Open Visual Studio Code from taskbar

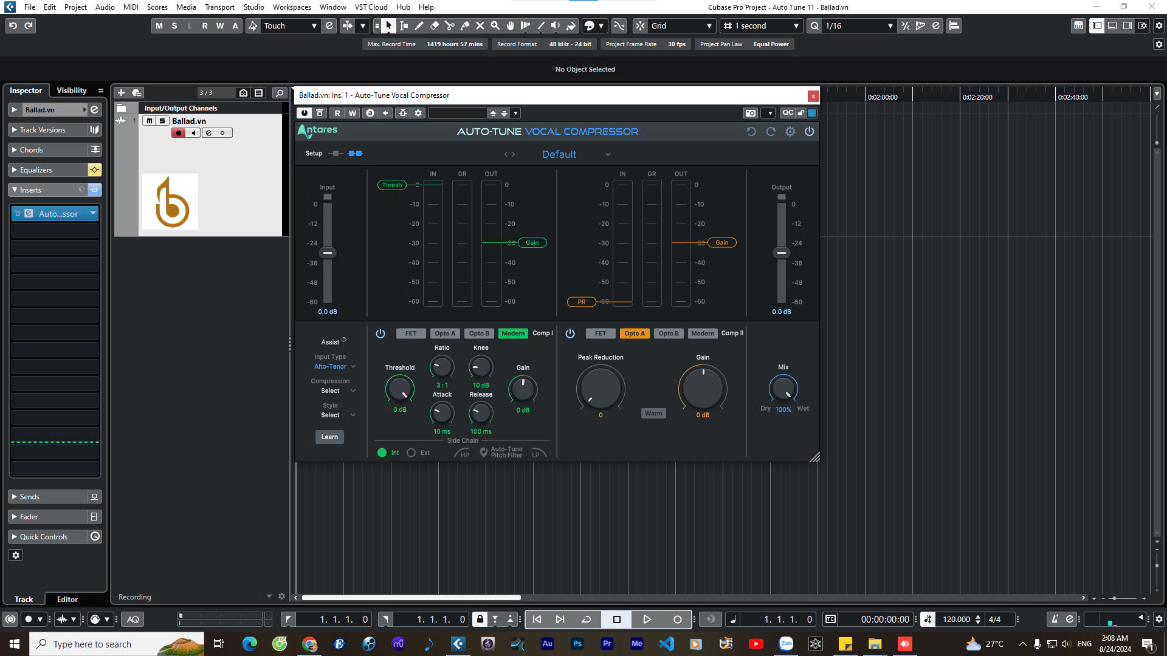pyautogui.click(x=666, y=644)
